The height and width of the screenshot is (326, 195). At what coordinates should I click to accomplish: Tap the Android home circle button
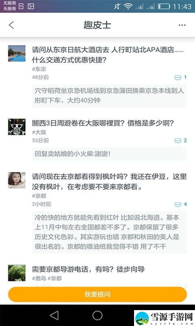[x=97, y=315]
